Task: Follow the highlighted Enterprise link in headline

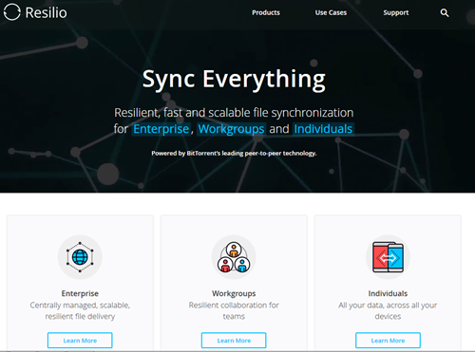Action: point(161,129)
